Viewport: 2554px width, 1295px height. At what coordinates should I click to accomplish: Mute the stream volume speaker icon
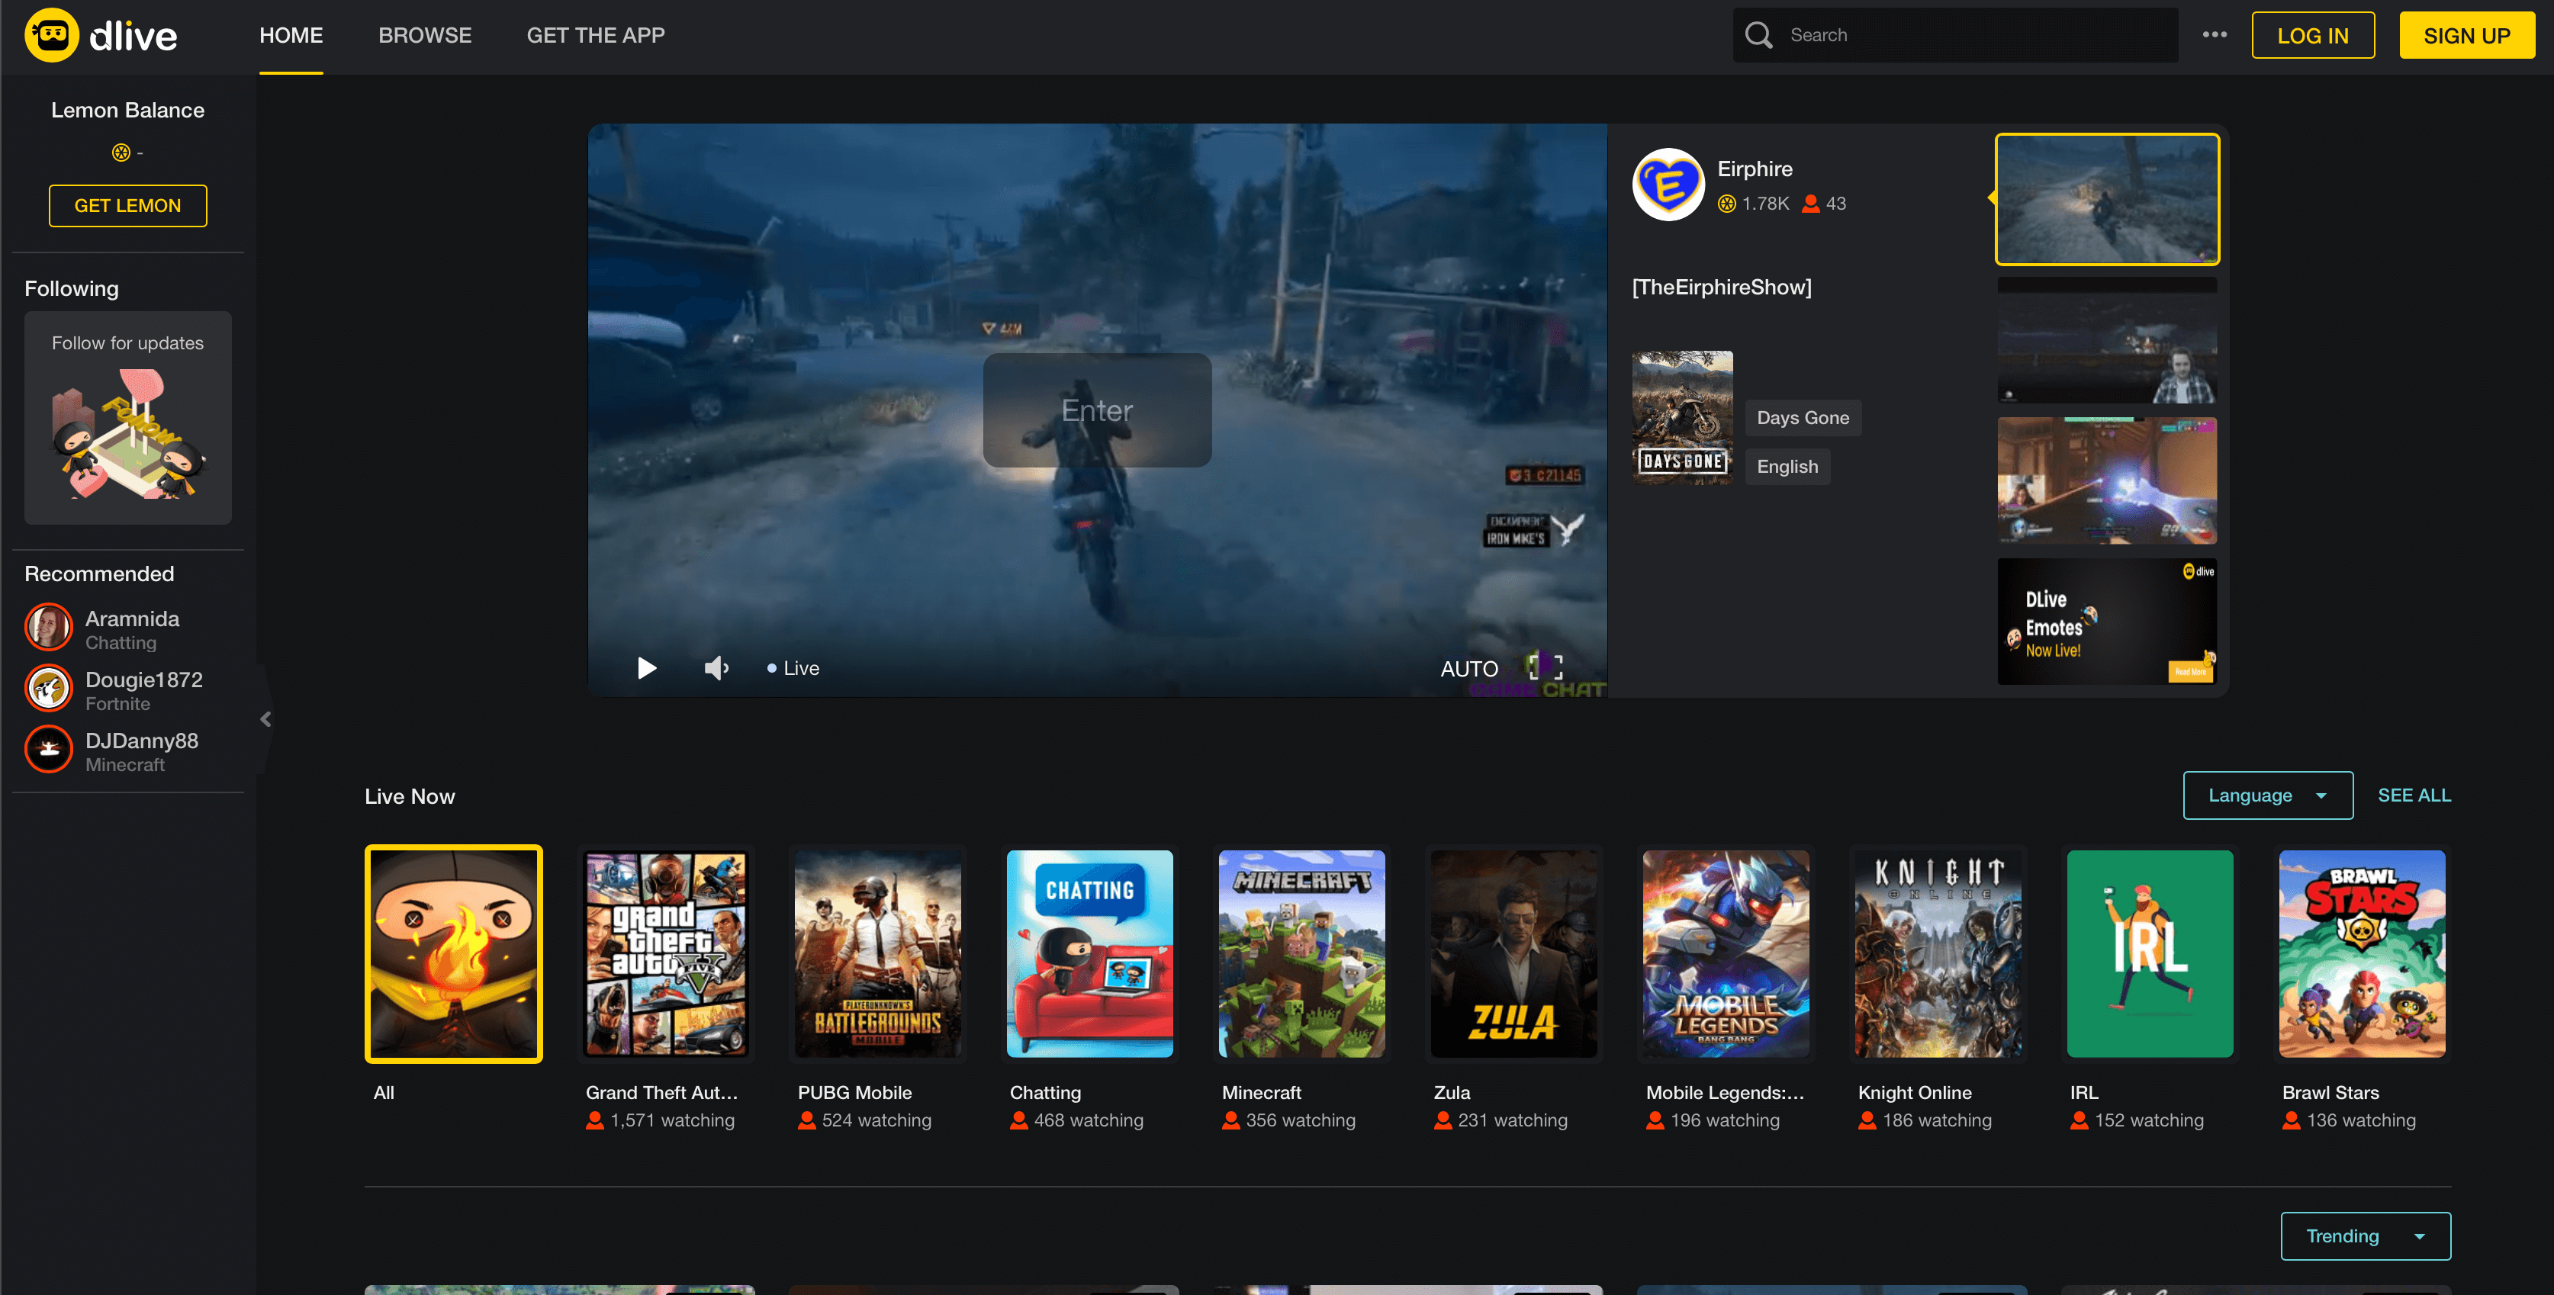717,668
